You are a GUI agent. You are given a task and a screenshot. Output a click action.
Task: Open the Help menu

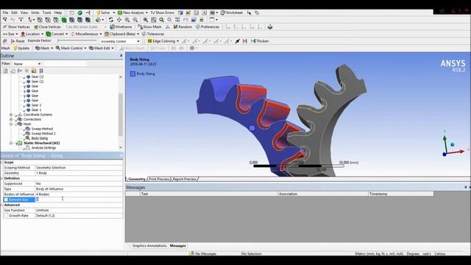click(58, 13)
